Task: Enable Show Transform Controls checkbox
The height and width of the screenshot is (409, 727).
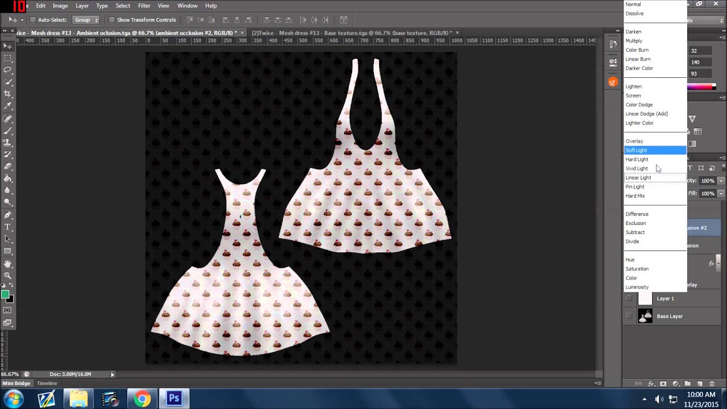Action: (x=112, y=20)
